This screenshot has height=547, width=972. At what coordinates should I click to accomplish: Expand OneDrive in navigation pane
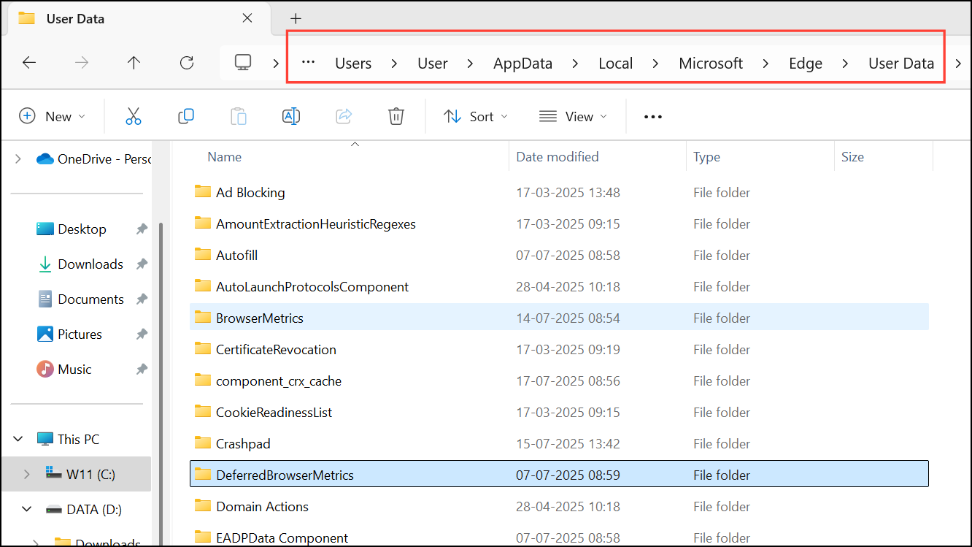[18, 158]
